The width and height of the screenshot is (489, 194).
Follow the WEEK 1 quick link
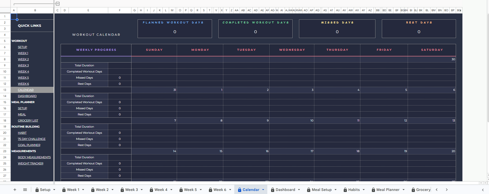click(23, 53)
